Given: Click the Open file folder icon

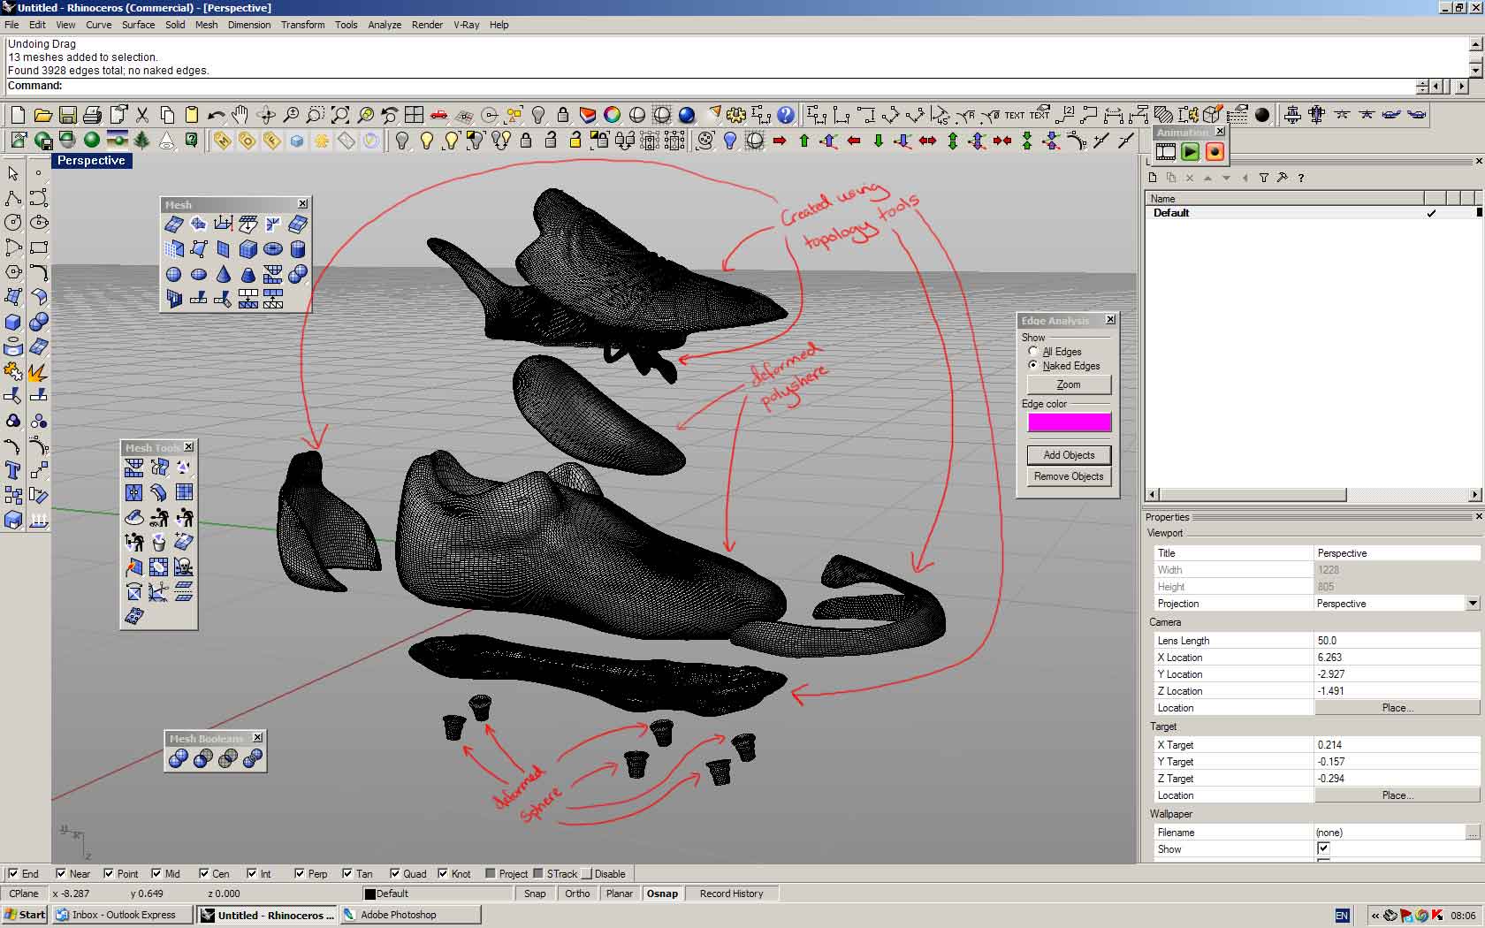Looking at the screenshot, I should pos(42,115).
